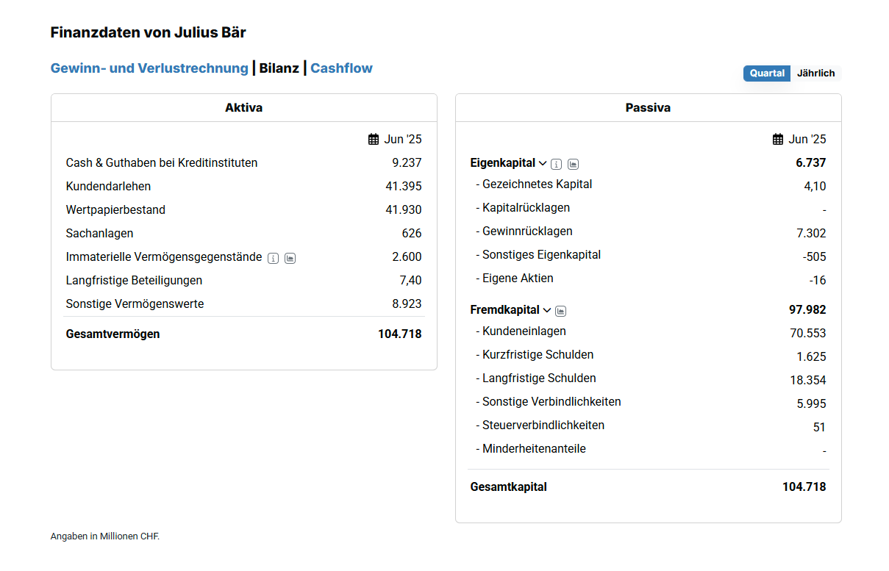Open Gewinn- und Verlustrechnung tab
This screenshot has width=889, height=571.
click(149, 68)
